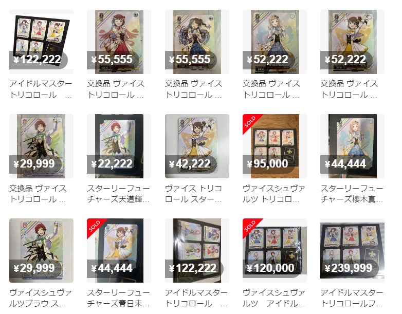402x314 pixels.
Task: Open the sold ¥95,000 listing thumbnail
Action: click(x=275, y=146)
